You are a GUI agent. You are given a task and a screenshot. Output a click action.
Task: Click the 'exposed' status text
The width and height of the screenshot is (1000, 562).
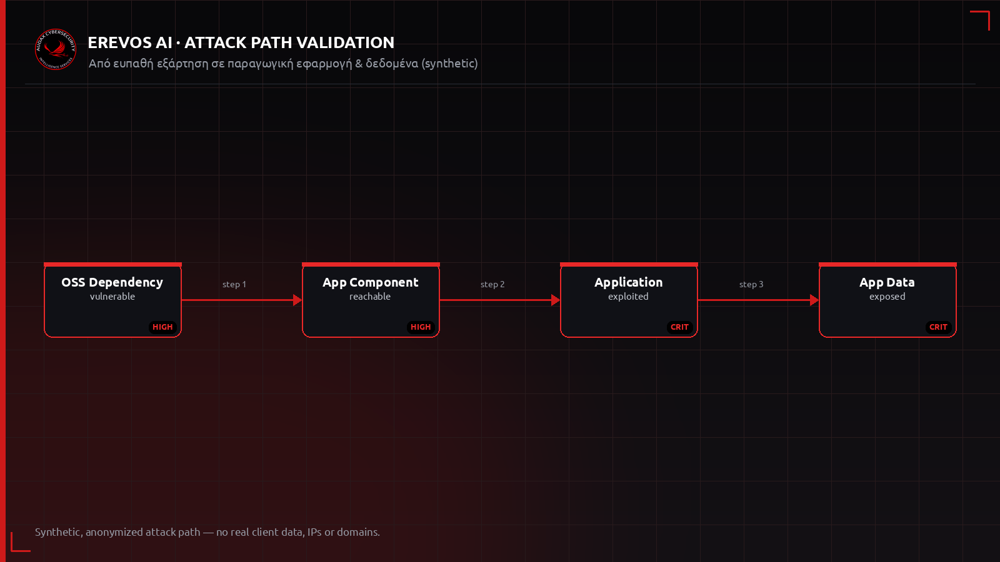[x=887, y=297]
